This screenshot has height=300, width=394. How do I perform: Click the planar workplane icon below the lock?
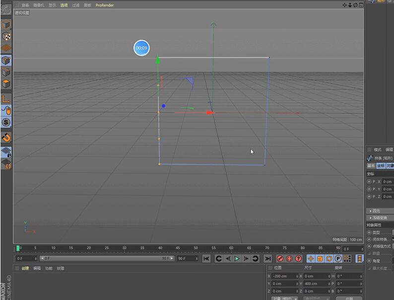(x=6, y=164)
